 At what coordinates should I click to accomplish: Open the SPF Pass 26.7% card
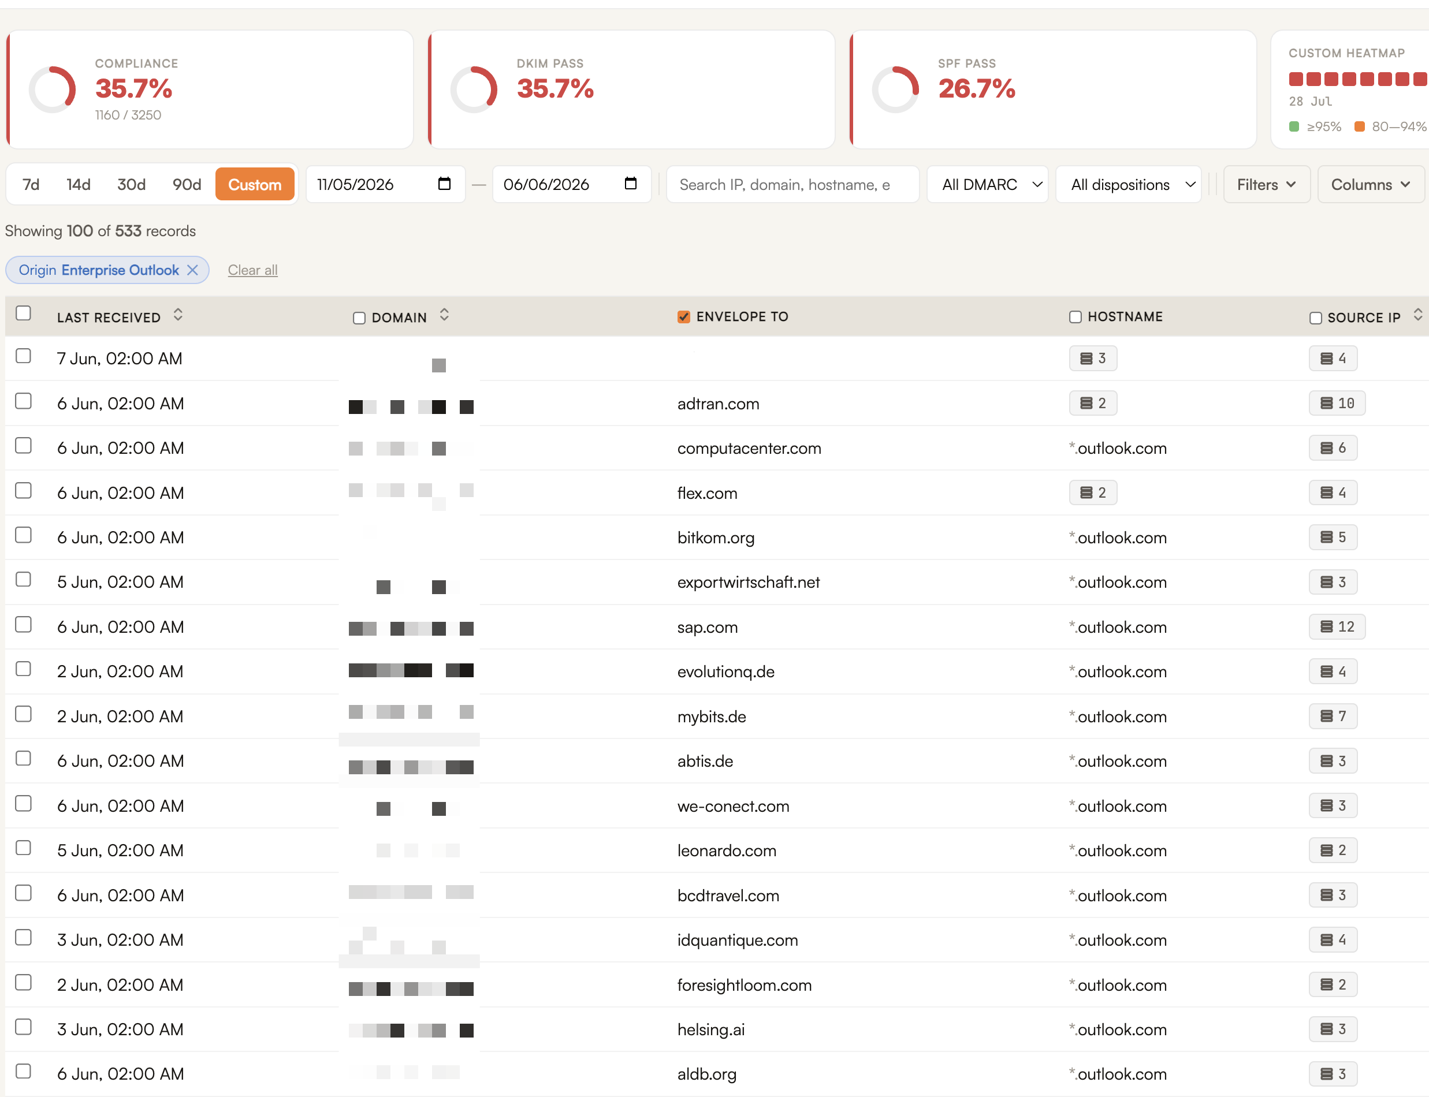click(x=1054, y=89)
